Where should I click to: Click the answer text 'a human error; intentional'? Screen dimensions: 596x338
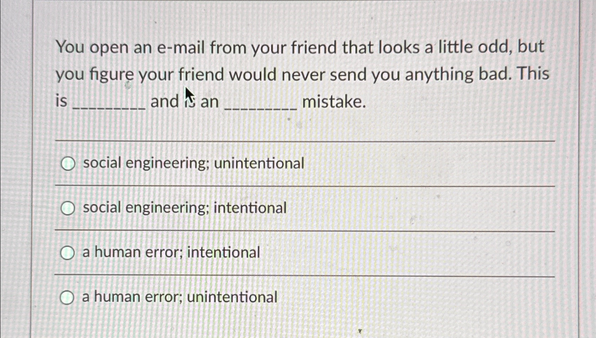point(170,253)
